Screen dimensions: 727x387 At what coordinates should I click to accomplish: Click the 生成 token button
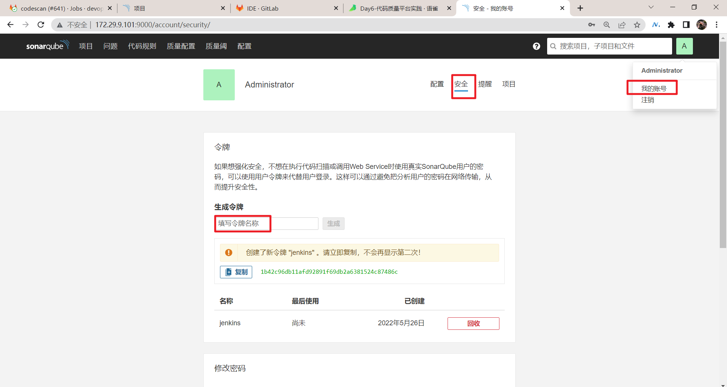click(333, 223)
